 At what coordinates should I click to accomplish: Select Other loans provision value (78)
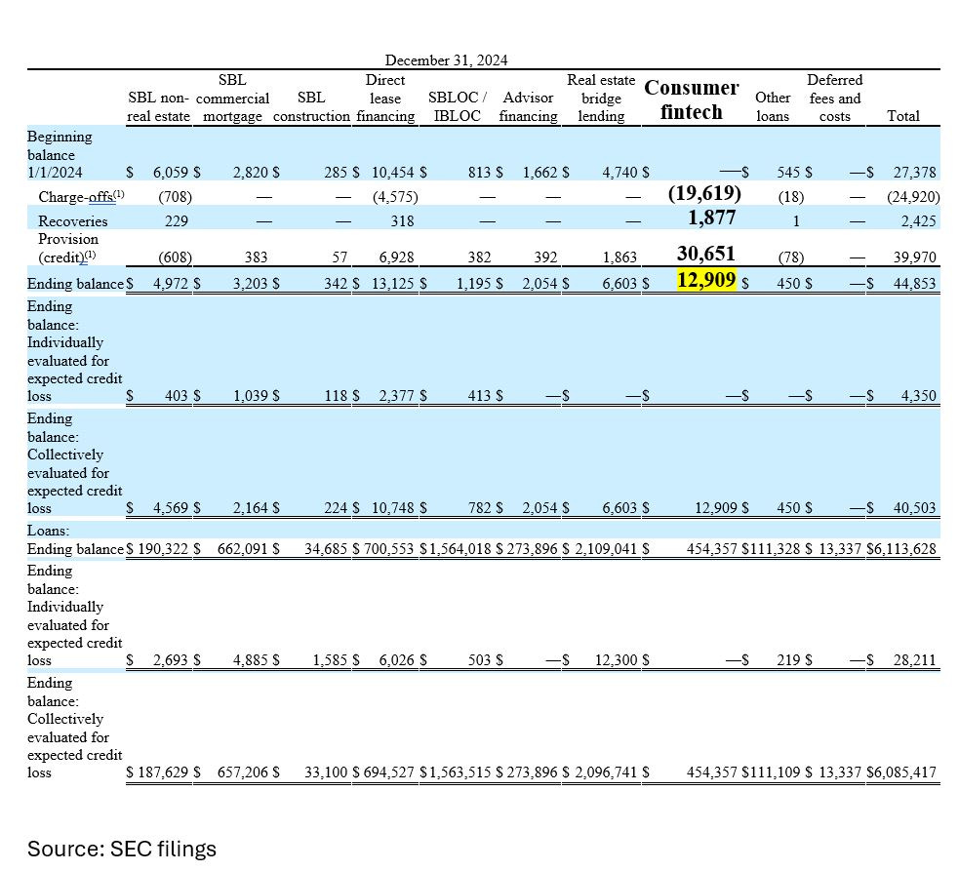pos(791,257)
